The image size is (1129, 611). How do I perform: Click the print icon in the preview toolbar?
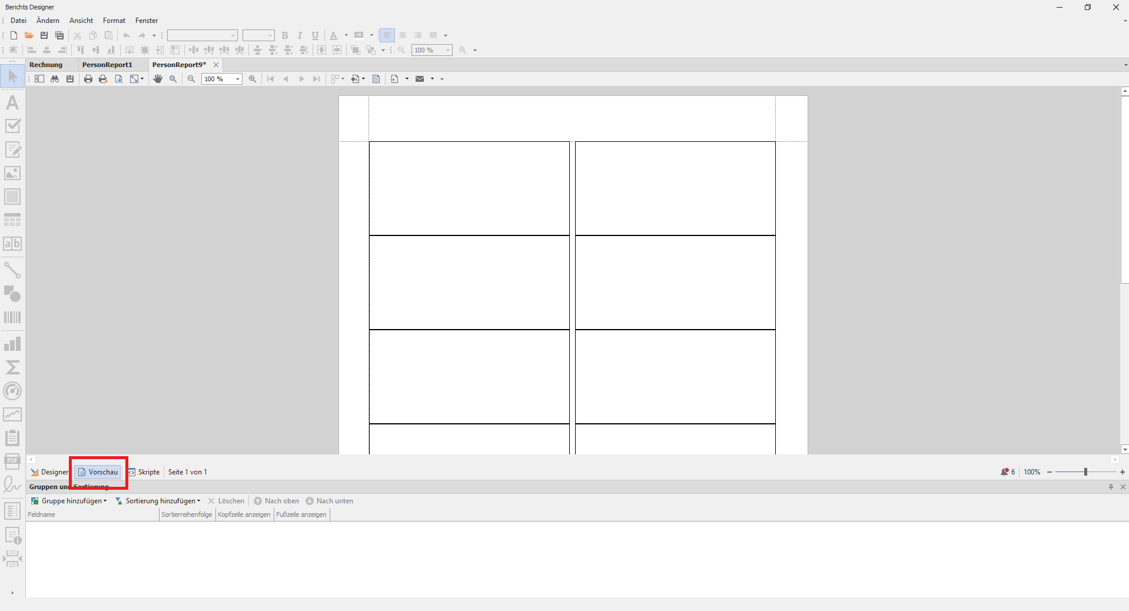[x=88, y=79]
